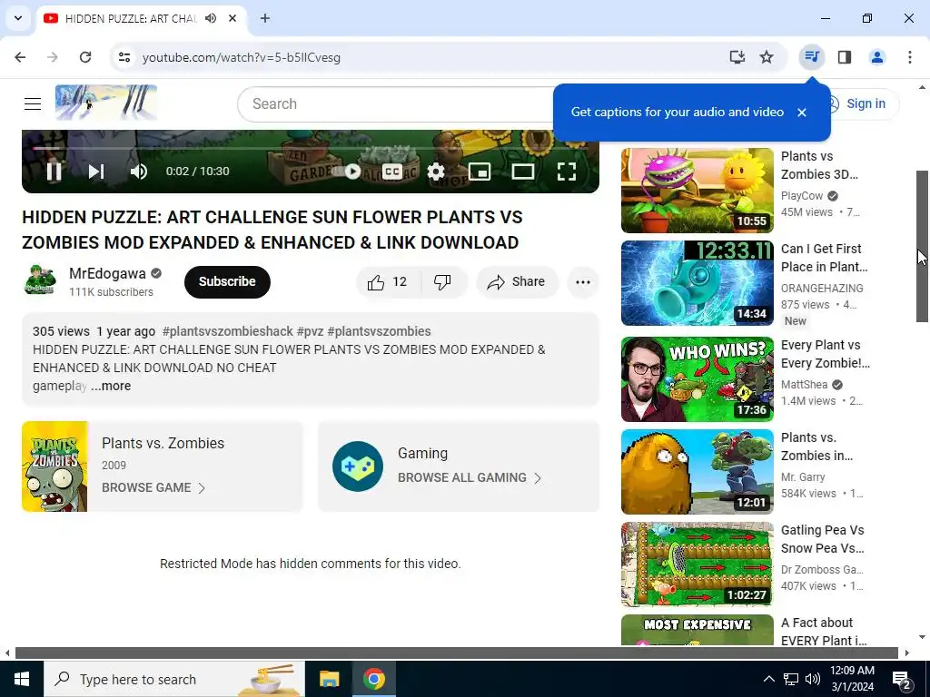This screenshot has width=930, height=697.
Task: Open Mr. Garry Plants vs. Zombies video
Action: point(697,472)
